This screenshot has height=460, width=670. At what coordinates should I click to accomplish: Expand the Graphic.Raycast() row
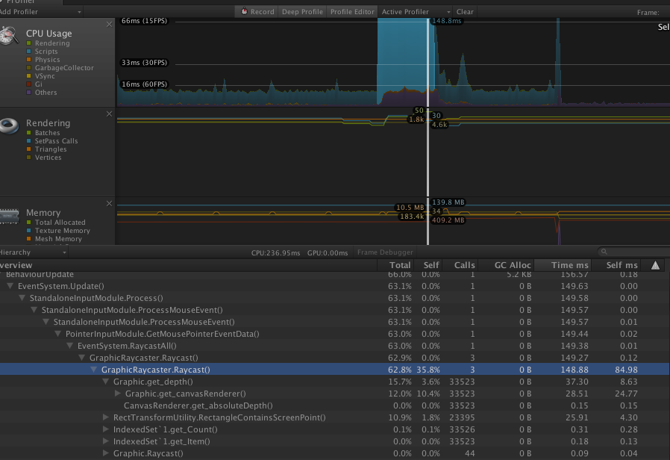coord(106,453)
